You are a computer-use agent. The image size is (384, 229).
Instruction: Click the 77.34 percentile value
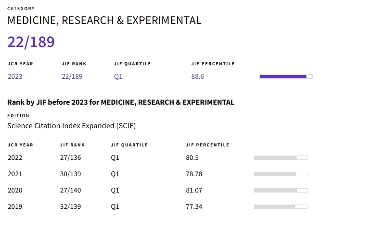point(194,206)
